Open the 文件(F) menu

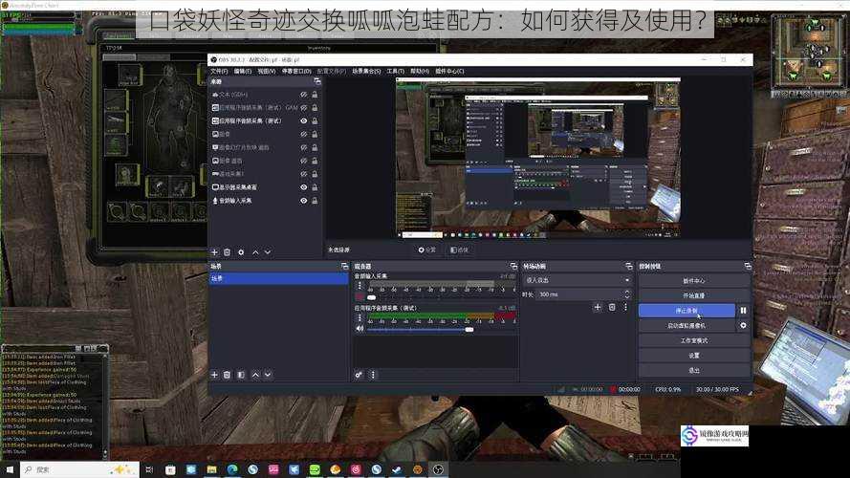[219, 71]
